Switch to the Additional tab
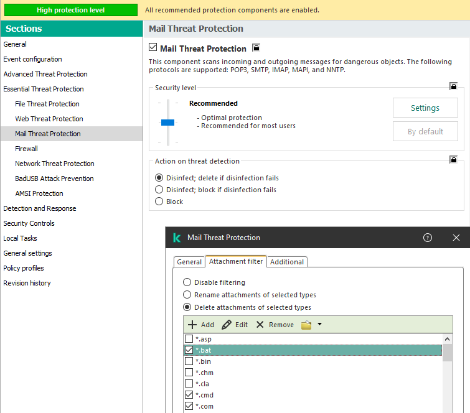 pyautogui.click(x=287, y=262)
